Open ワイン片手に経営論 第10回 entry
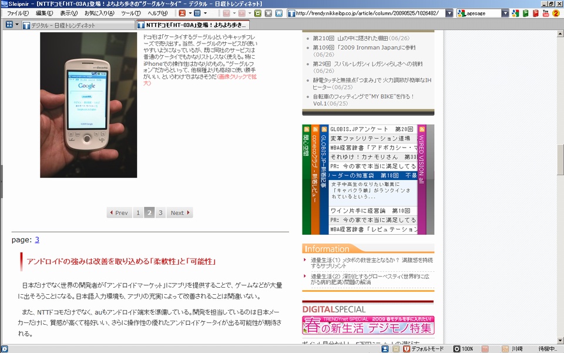The image size is (564, 353). tap(373, 211)
